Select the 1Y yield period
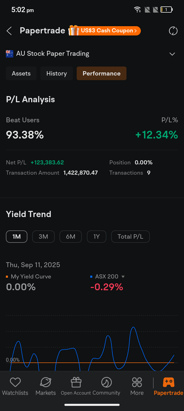The width and height of the screenshot is (184, 411). 96,237
